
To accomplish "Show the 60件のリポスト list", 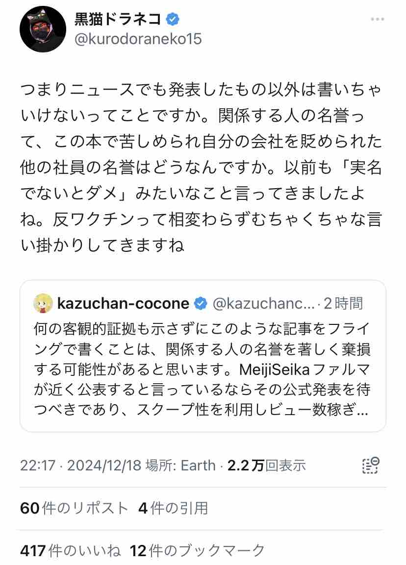I will point(74,508).
